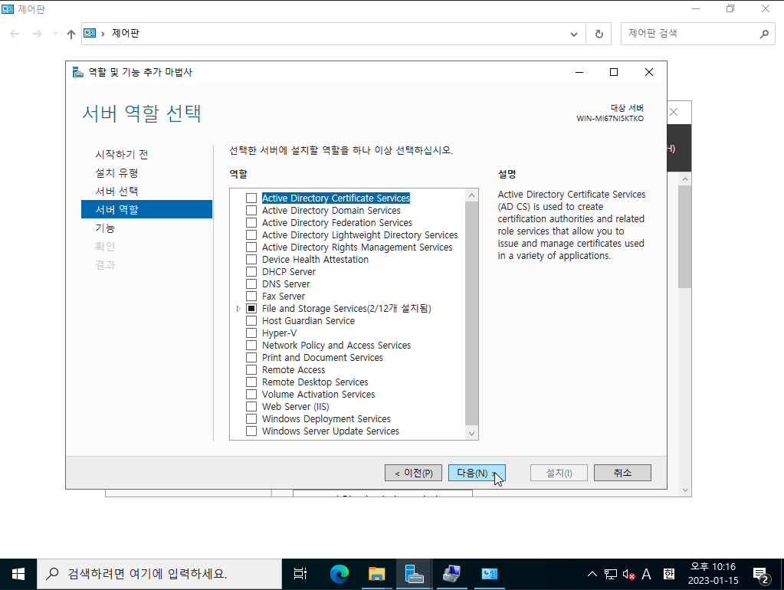The width and height of the screenshot is (784, 590).
Task: Click the wizard title bar icon
Action: 78,72
